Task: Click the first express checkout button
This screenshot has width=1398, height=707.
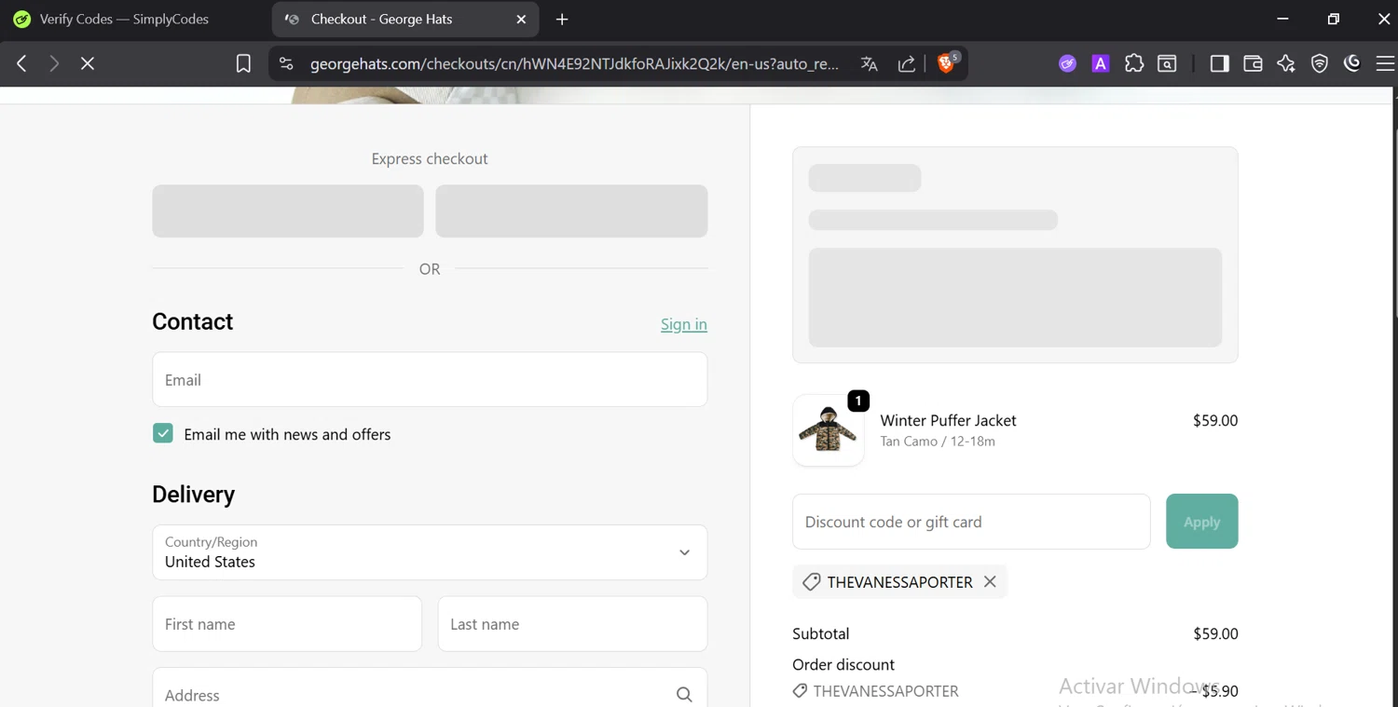Action: point(288,211)
